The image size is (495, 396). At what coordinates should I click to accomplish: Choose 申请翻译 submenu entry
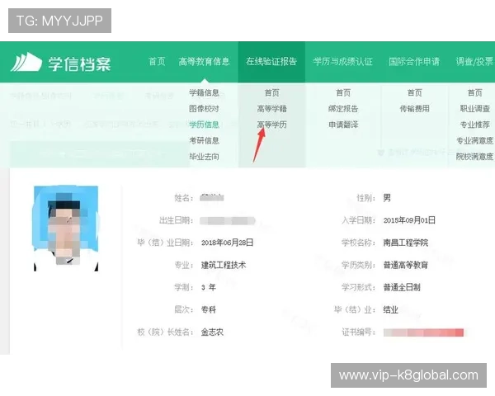coord(343,125)
